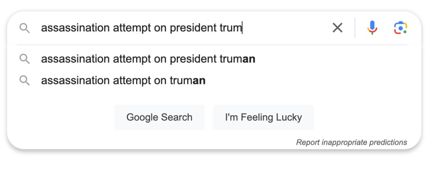This screenshot has width=434, height=169.
Task: Open Search by image camera icon
Action: (x=400, y=28)
